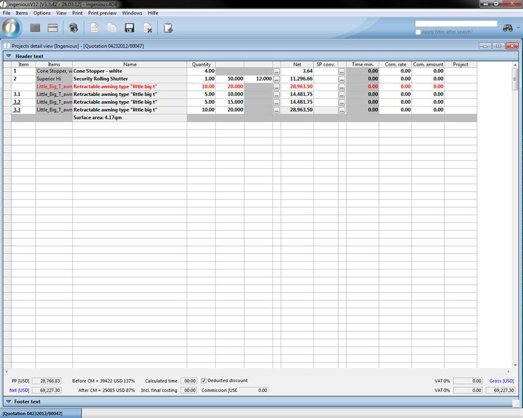Screen dimensions: 523x418
Task: Collapse the Header text section
Action: (8, 56)
